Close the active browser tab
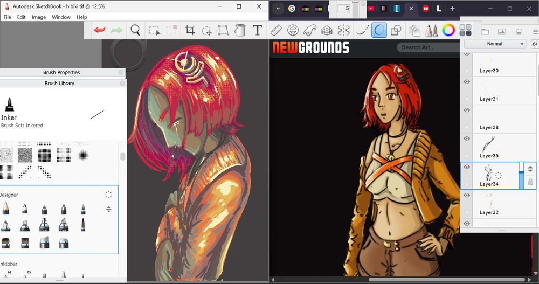The height and width of the screenshot is (284, 539). [411, 9]
